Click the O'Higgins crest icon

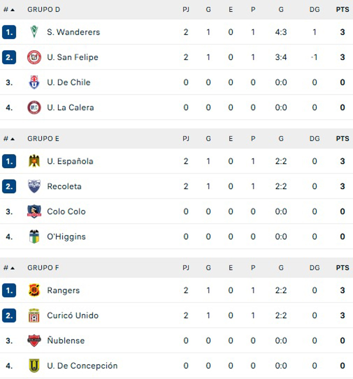tap(34, 236)
